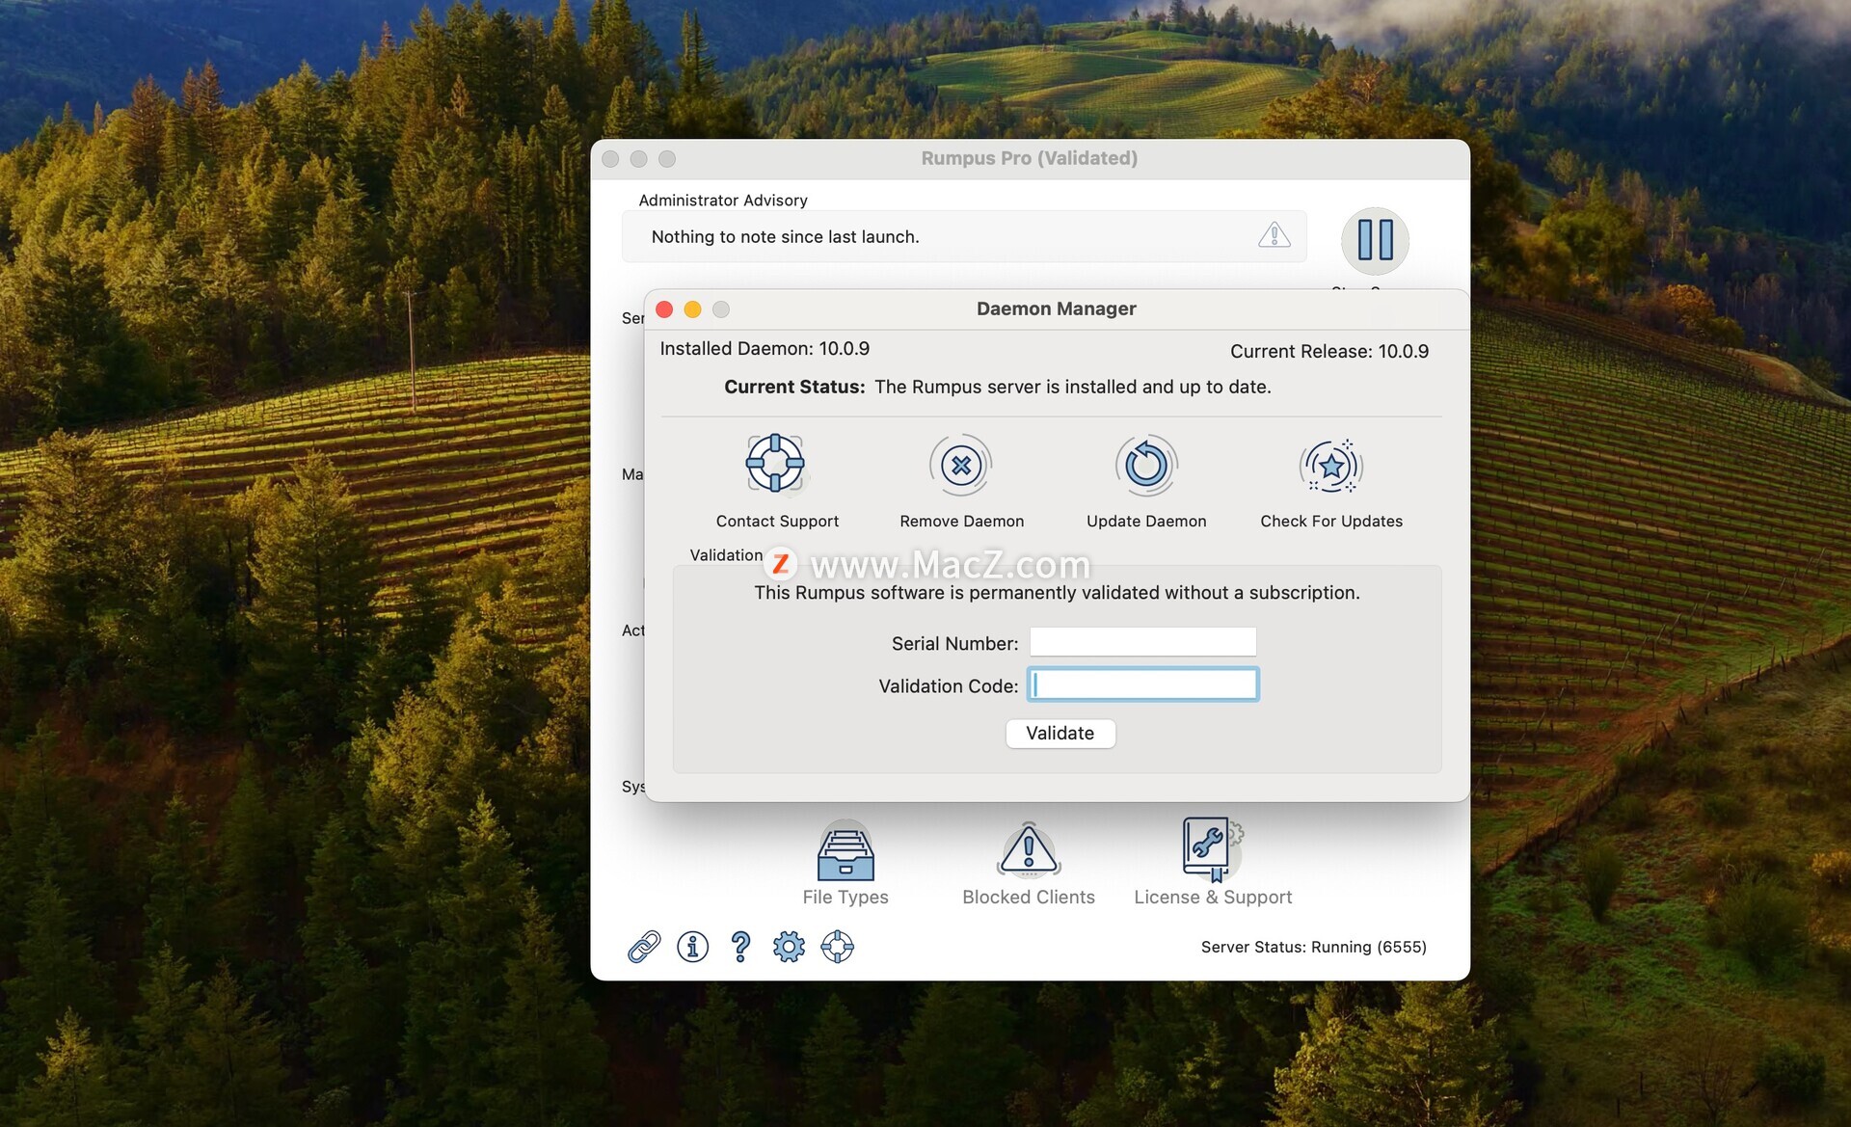Viewport: 1851px width, 1127px height.
Task: Click the Daemon Manager title bar
Action: pyautogui.click(x=1057, y=309)
